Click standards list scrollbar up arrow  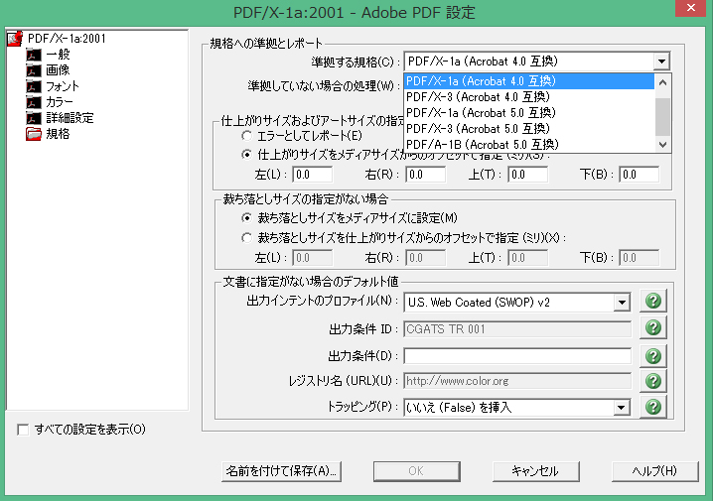(662, 82)
